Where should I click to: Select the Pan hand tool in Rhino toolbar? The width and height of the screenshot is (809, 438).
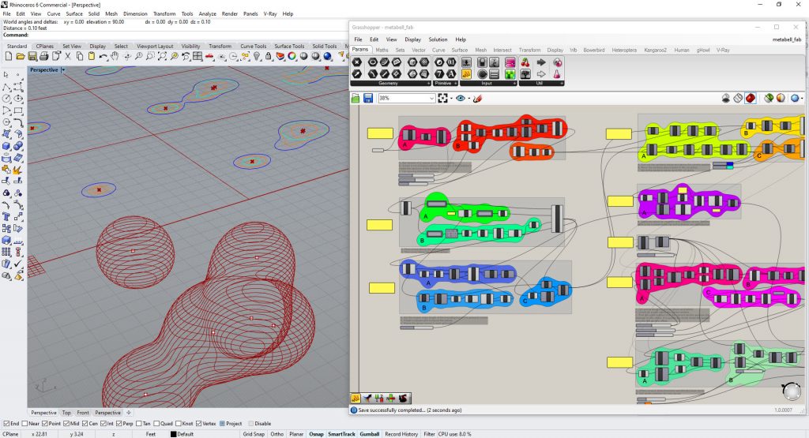[x=115, y=56]
